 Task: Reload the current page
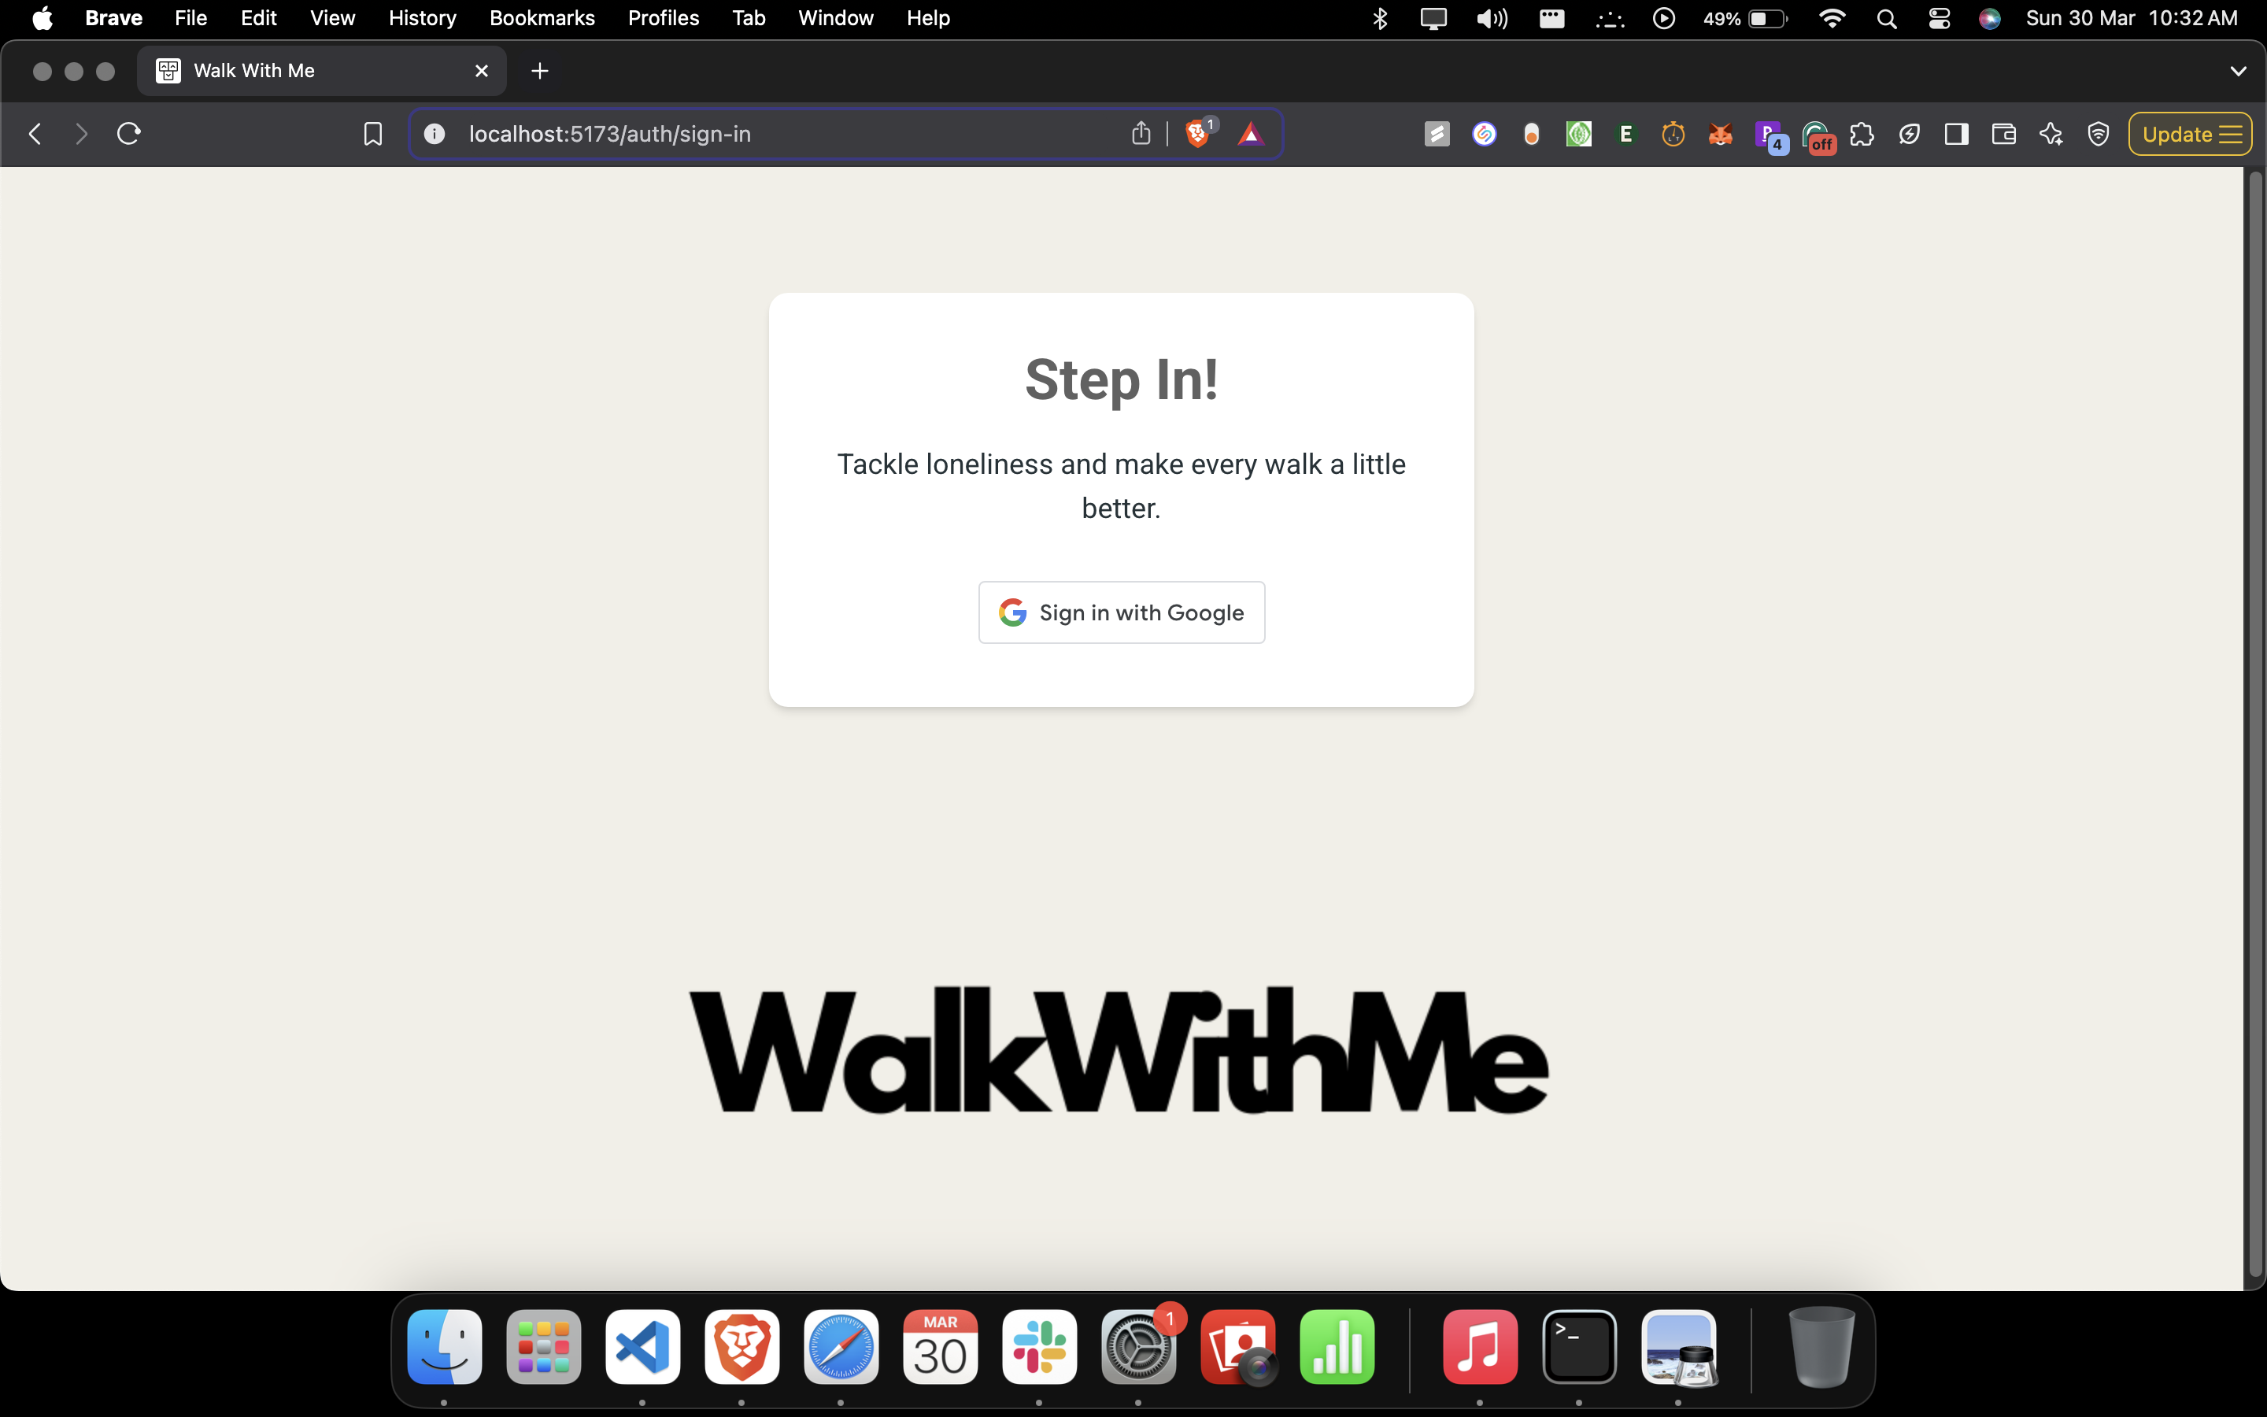click(128, 134)
